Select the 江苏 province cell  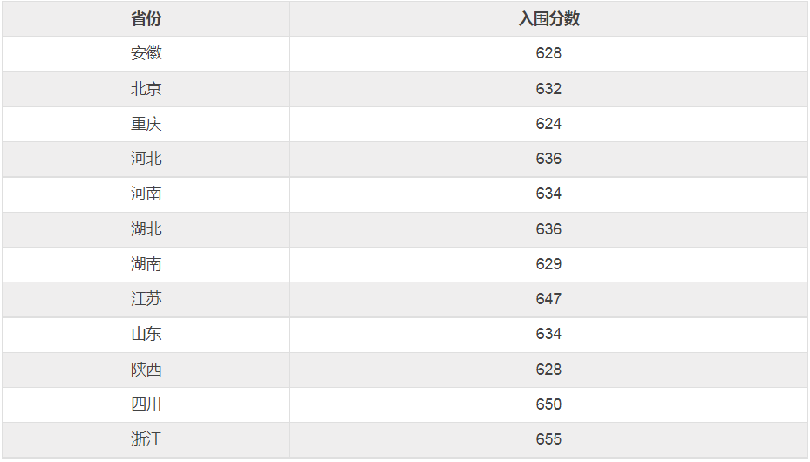pos(146,299)
